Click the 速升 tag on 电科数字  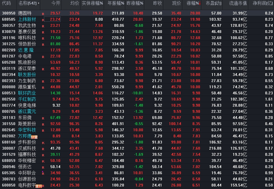click(39, 186)
